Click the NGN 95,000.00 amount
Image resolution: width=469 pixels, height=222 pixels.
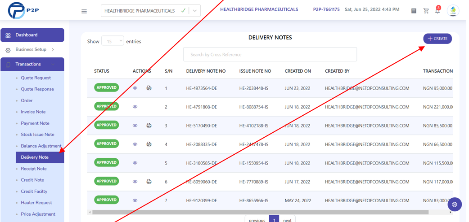point(437,88)
